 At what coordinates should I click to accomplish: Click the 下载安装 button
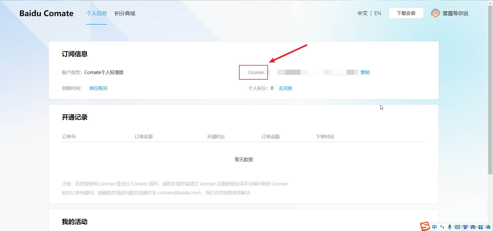click(406, 13)
